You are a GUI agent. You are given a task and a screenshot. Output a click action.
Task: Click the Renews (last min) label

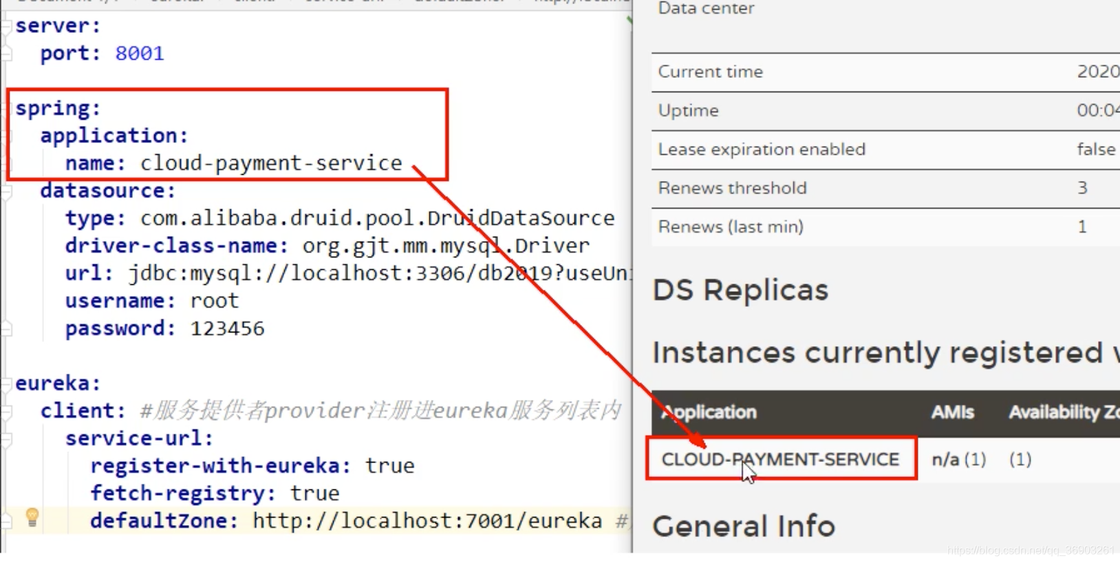tap(731, 226)
